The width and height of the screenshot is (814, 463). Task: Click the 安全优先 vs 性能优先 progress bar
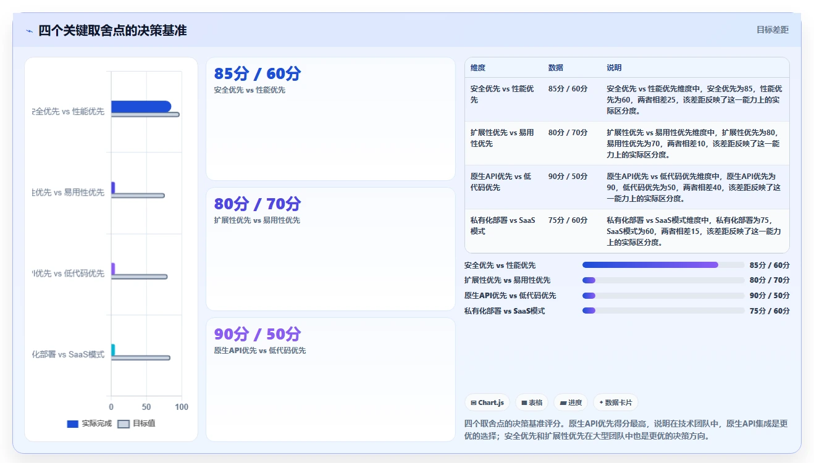click(663, 265)
